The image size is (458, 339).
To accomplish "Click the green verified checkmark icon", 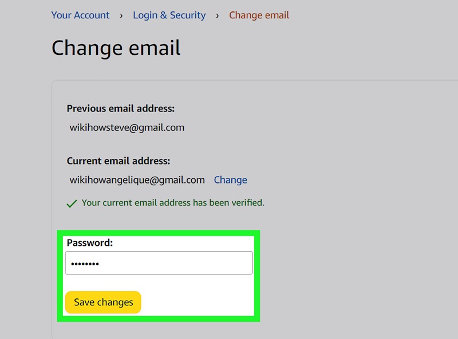I will 72,204.
